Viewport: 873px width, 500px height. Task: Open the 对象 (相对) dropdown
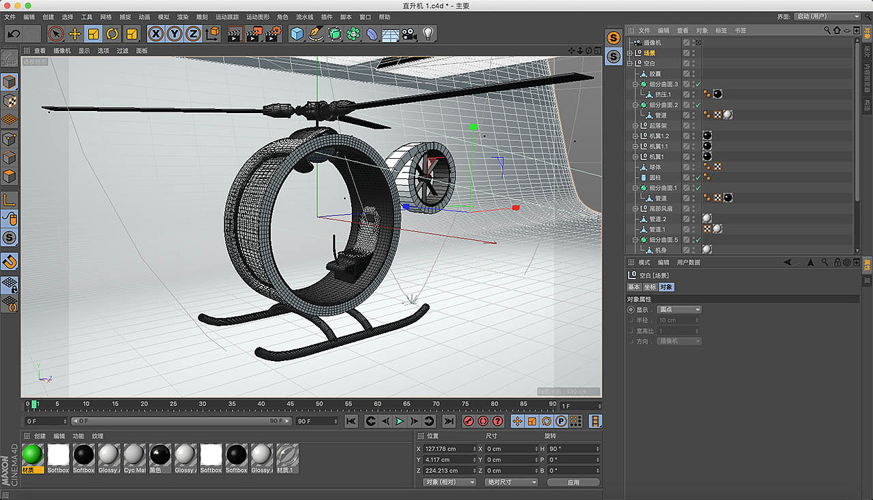[449, 482]
